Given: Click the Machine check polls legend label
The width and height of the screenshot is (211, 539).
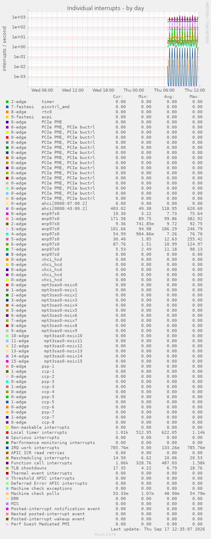Looking at the screenshot, I should tap(35, 494).
